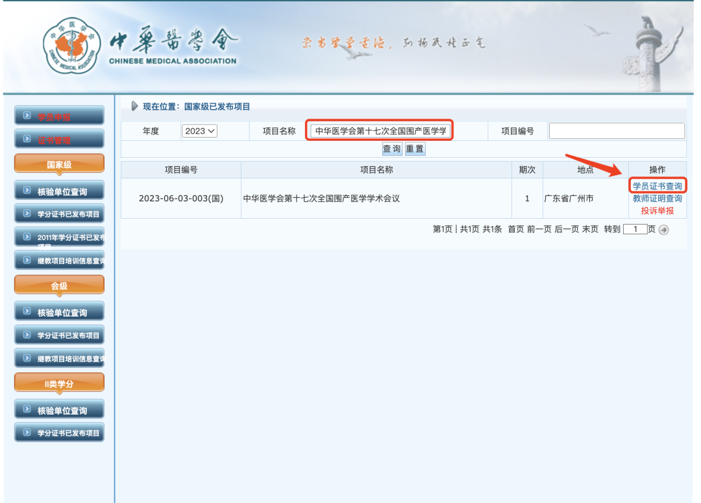This screenshot has height=503, width=701.
Task: Click the triangle icon before 现在位置
Action: point(134,106)
